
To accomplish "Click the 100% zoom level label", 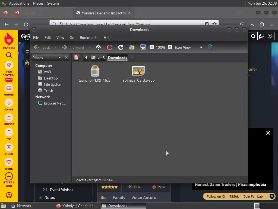I will [x=161, y=47].
